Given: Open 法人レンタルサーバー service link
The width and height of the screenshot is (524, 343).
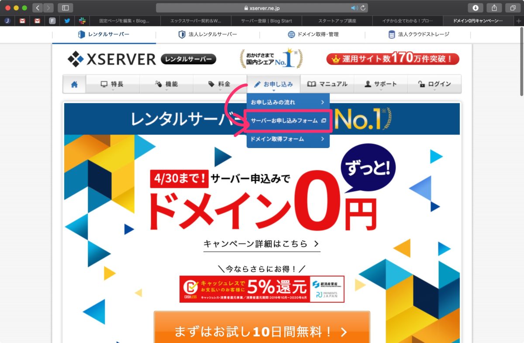Looking at the screenshot, I should pyautogui.click(x=208, y=35).
